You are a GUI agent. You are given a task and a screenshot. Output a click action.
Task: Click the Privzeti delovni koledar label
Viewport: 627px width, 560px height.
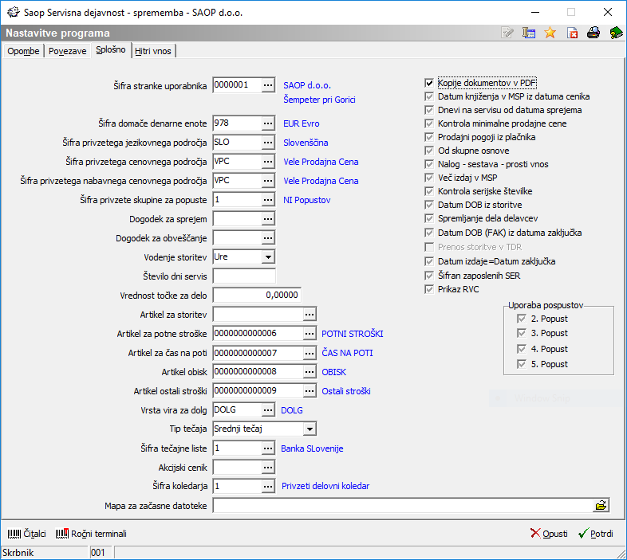[x=325, y=486]
